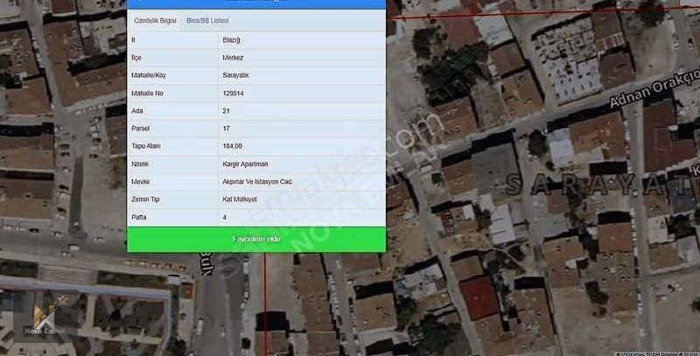The width and height of the screenshot is (700, 356).
Task: Click the Mahalle No value 129514
Action: [234, 93]
